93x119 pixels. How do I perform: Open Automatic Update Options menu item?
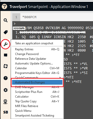(37, 63)
